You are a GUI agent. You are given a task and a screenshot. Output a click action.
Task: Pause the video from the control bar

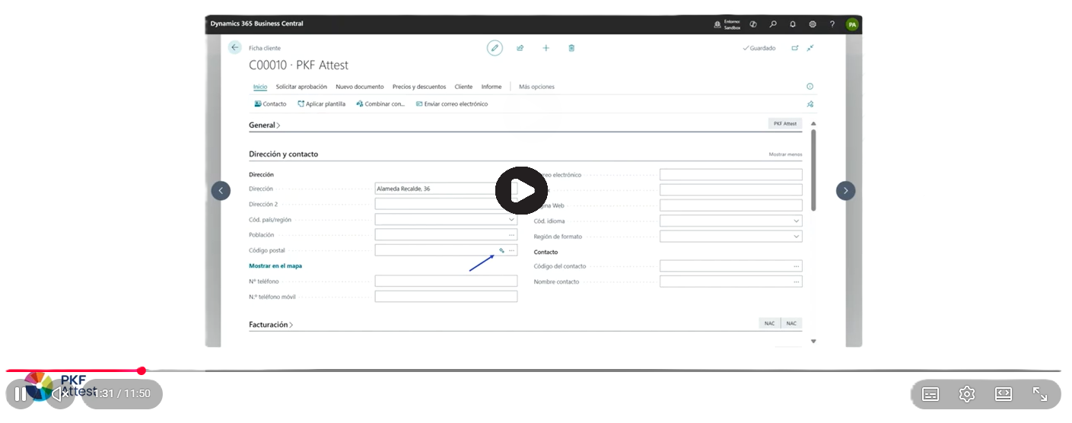(21, 394)
